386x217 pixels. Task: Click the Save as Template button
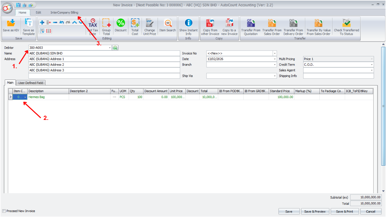(x=28, y=25)
